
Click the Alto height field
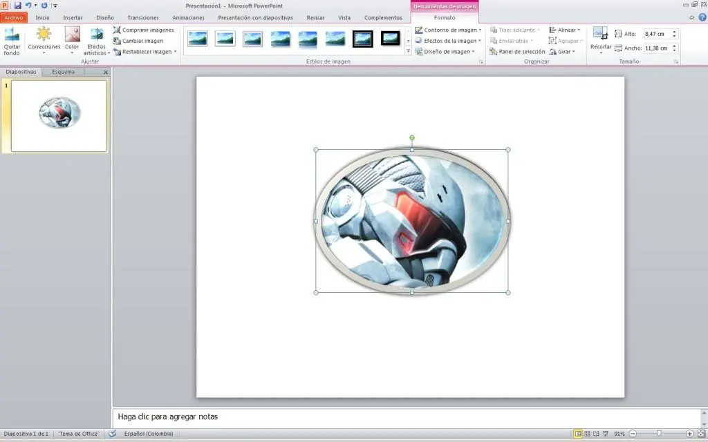(x=658, y=34)
